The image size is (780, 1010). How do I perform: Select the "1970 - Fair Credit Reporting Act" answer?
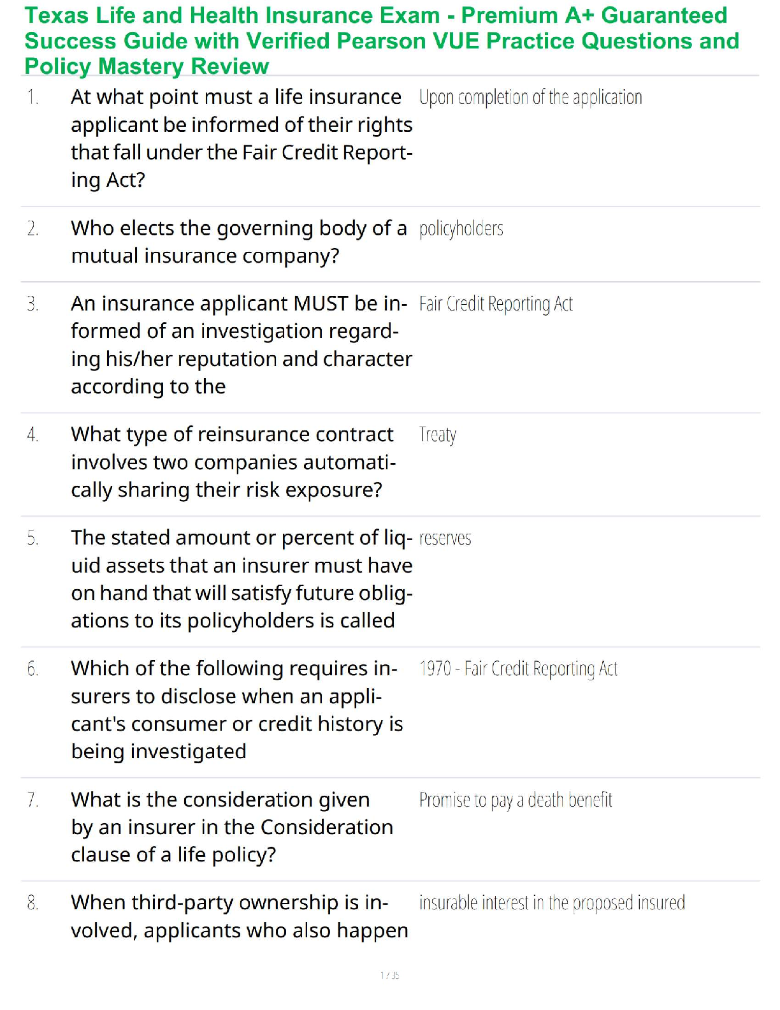click(518, 669)
